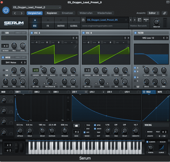Enable MONO voicing checkbox
Screen dimensions: 170x162
click(x=146, y=132)
